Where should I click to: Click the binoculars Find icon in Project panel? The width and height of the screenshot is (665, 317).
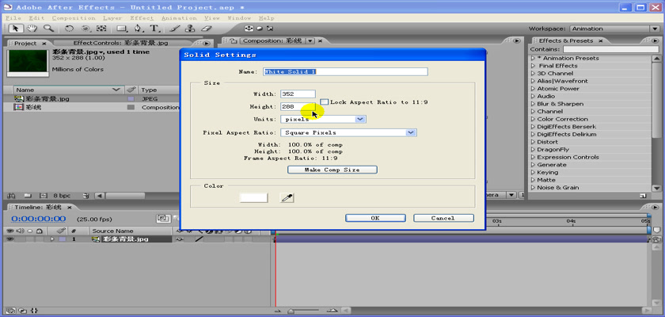pos(11,196)
